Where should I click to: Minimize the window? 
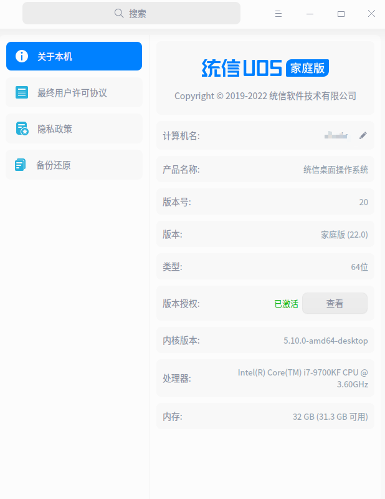tap(310, 14)
